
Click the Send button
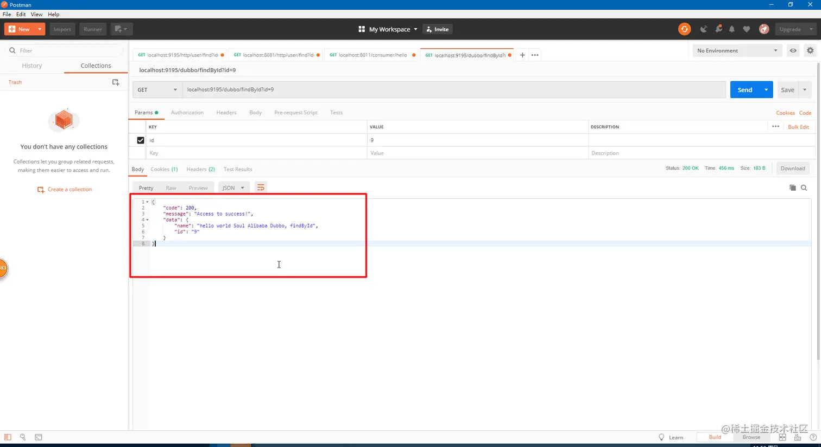click(x=745, y=90)
